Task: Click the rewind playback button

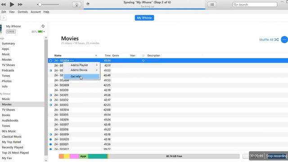Action: (3, 4)
